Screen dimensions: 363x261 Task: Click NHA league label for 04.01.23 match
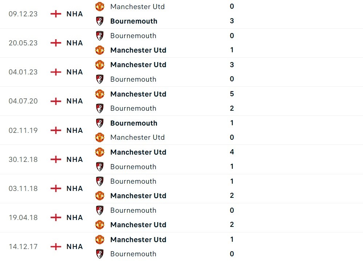pos(75,72)
